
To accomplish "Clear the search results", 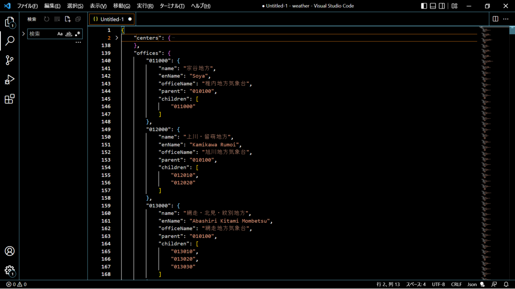I will (57, 19).
